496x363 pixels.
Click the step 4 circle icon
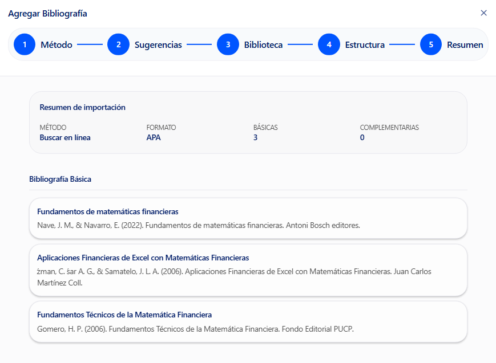pyautogui.click(x=329, y=44)
